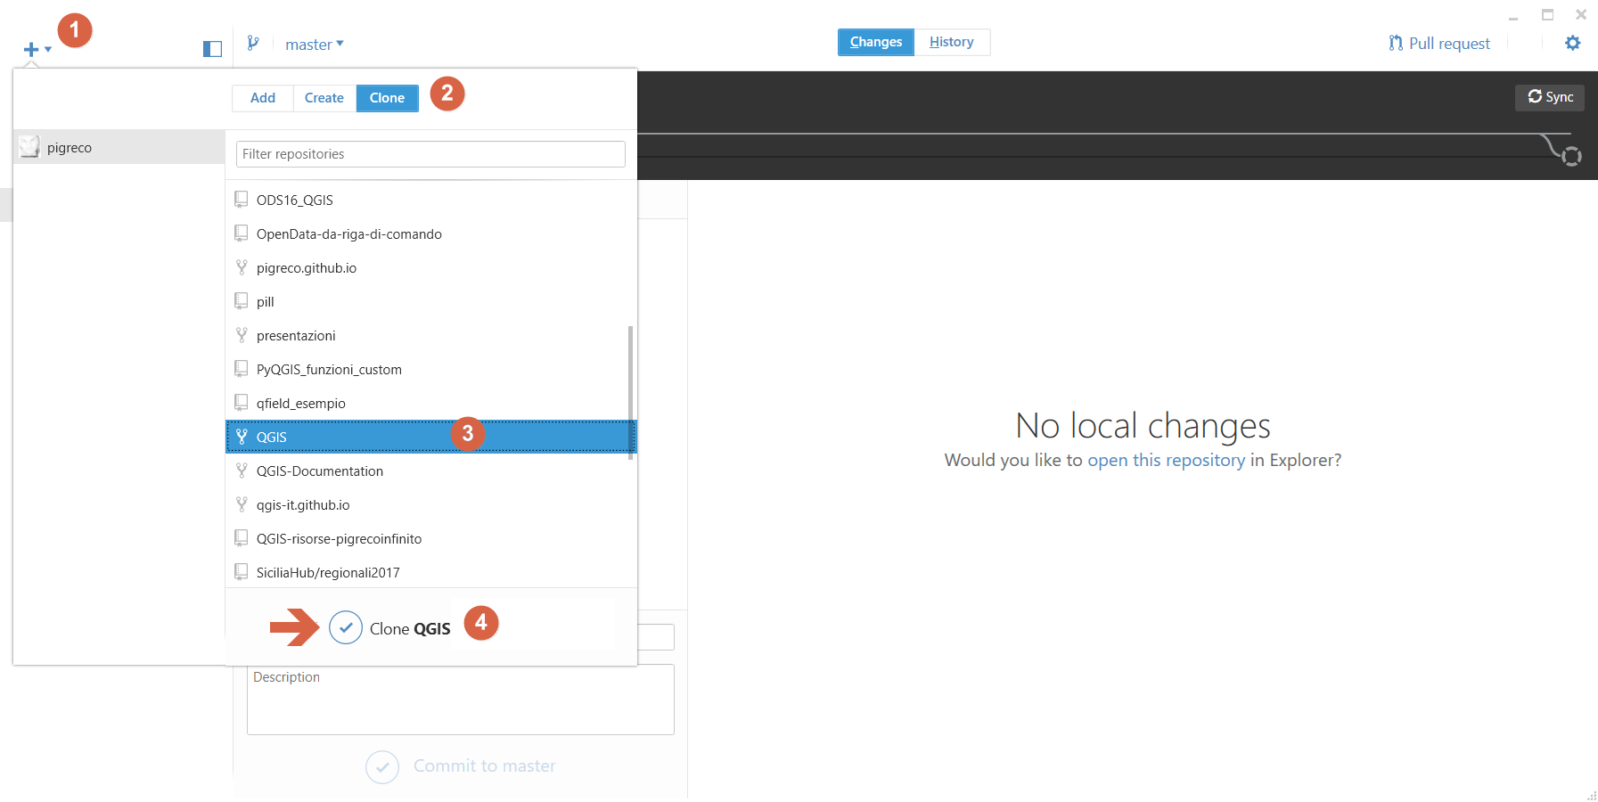The image size is (1598, 802).
Task: Select the Changes view toggle
Action: pyautogui.click(x=875, y=42)
